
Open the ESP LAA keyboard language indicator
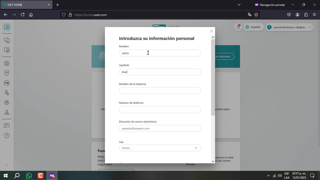287,175
